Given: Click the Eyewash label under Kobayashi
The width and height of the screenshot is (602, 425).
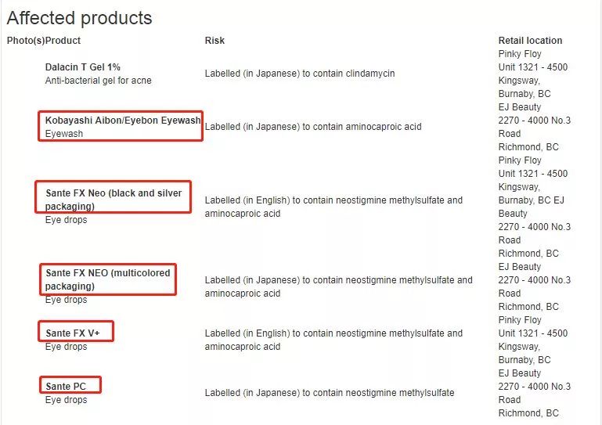Looking at the screenshot, I should click(64, 134).
